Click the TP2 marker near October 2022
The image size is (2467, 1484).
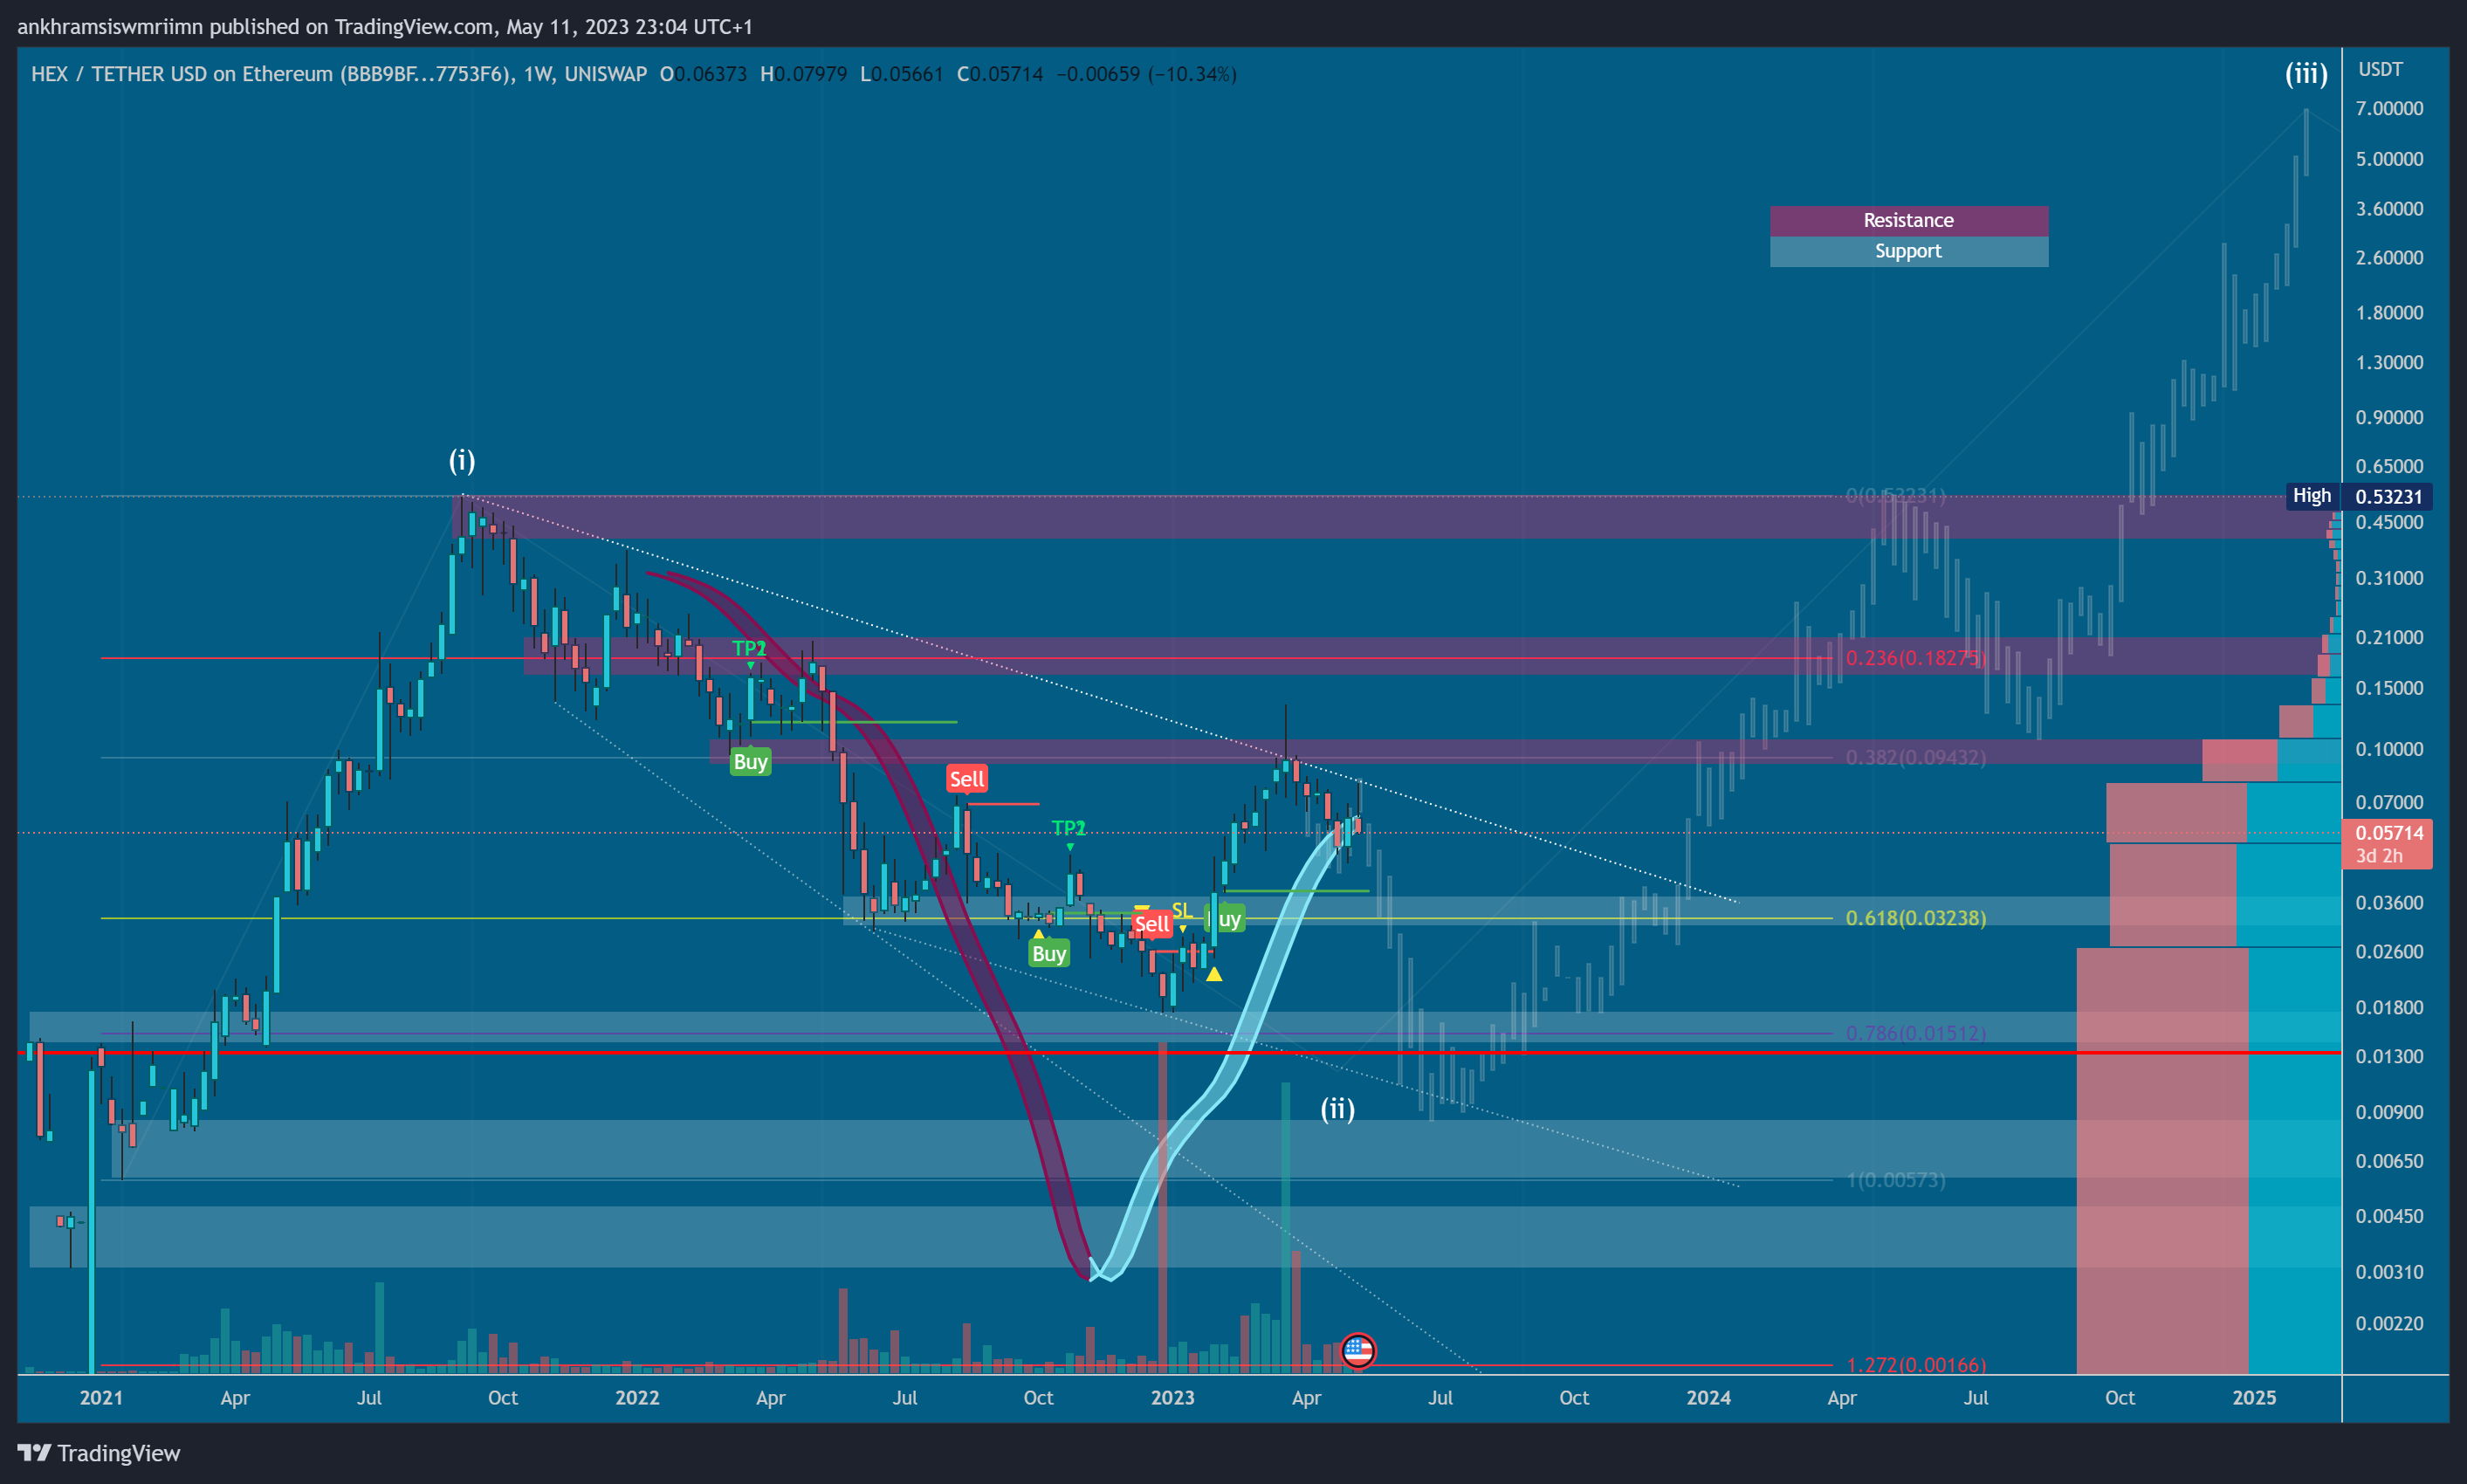(x=1069, y=828)
